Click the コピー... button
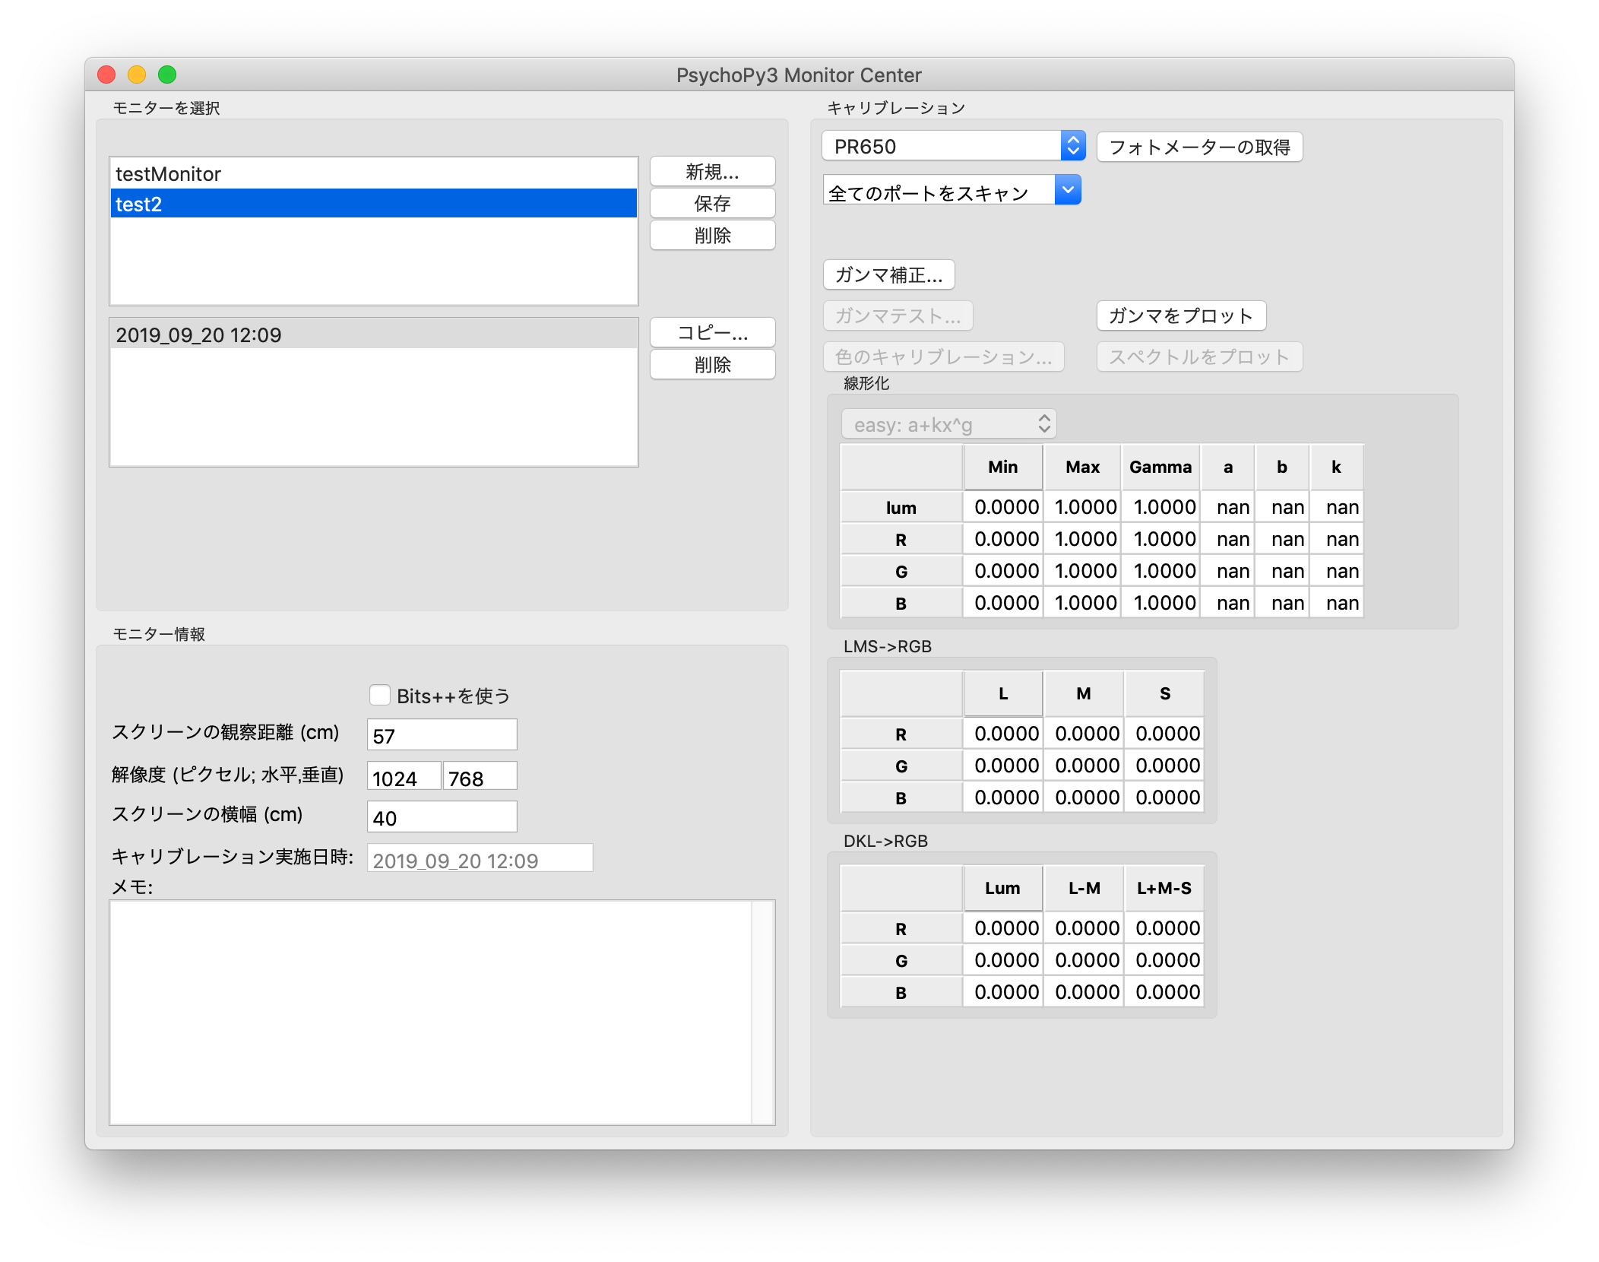 (712, 333)
